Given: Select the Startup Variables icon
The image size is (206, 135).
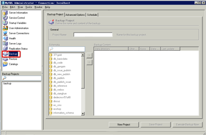Looking at the screenshot, I should point(5,23).
